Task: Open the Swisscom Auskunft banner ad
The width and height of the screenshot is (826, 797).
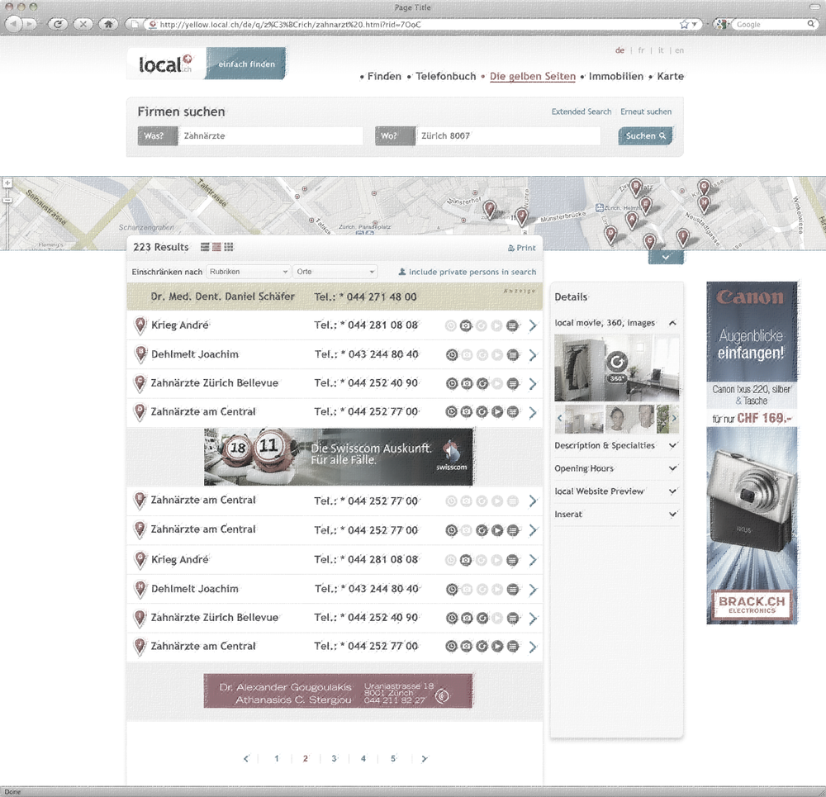Action: coord(338,457)
